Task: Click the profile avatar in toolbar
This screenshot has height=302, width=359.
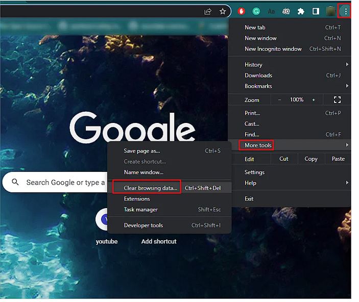Action: (331, 11)
